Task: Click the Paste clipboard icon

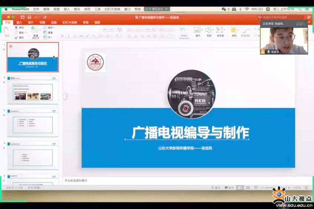Action: click(7, 31)
